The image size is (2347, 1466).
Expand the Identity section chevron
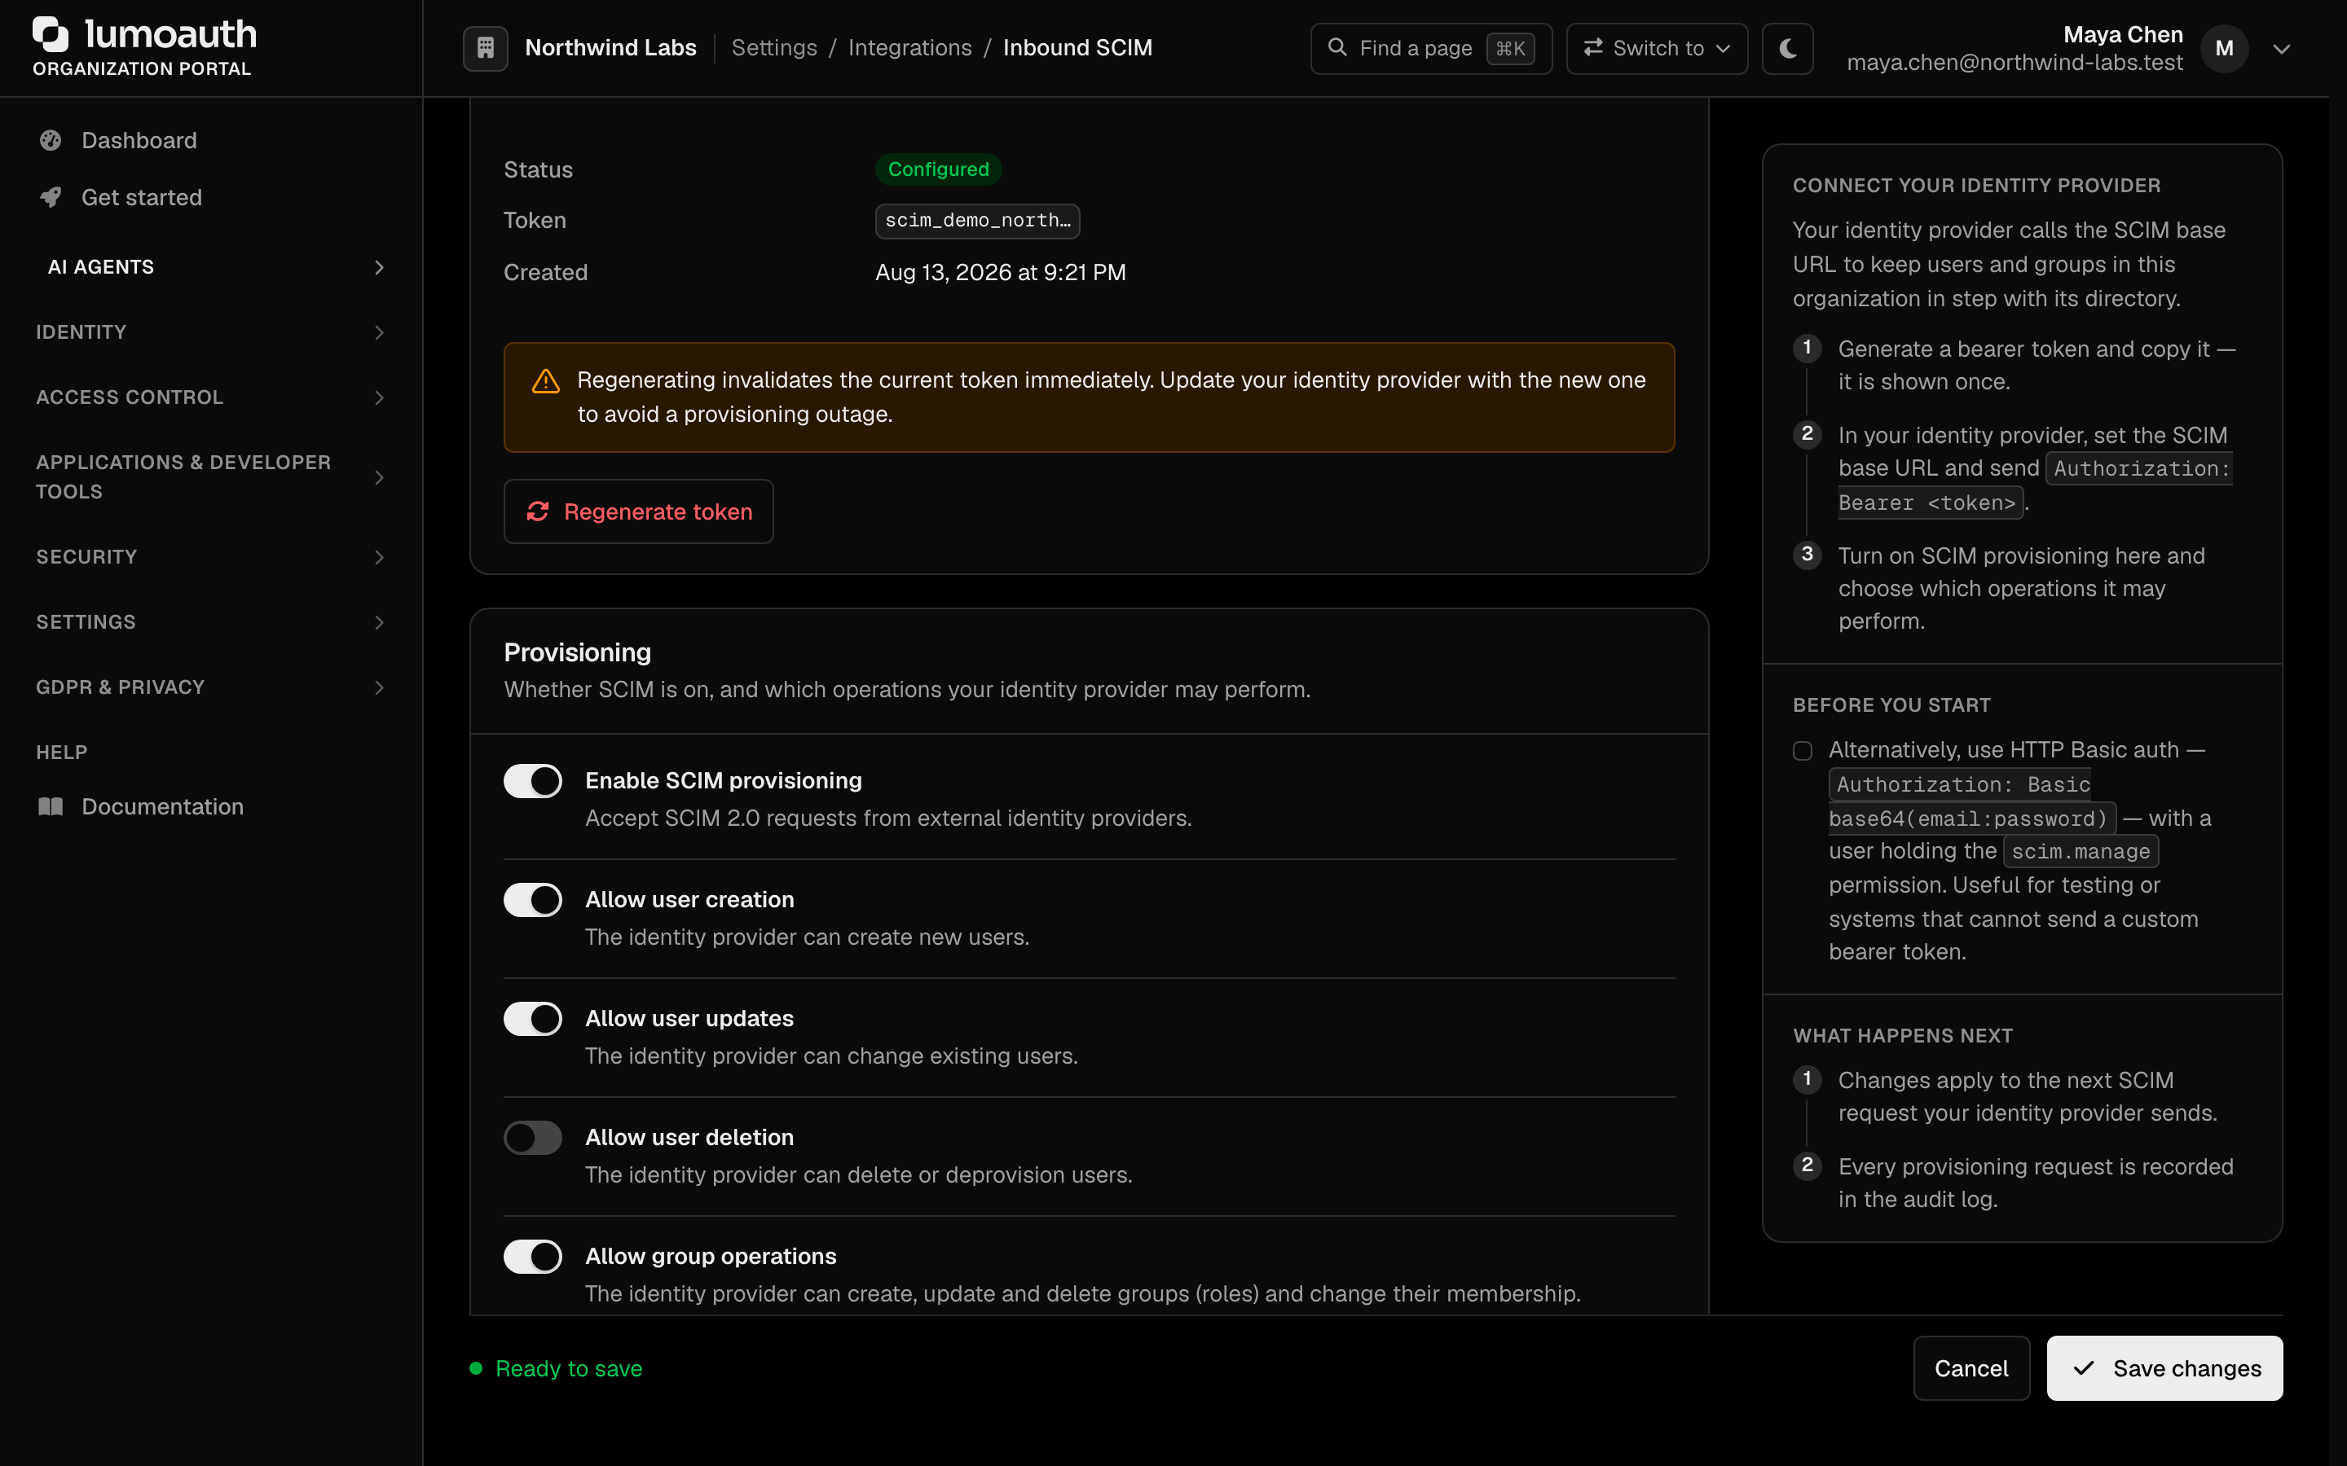(x=379, y=332)
